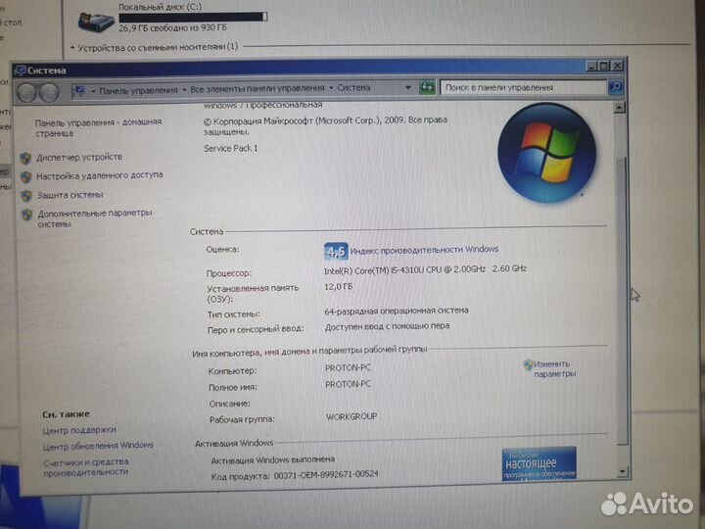
Task: Click Доступен ввод с помощью пера text
Action: (387, 326)
